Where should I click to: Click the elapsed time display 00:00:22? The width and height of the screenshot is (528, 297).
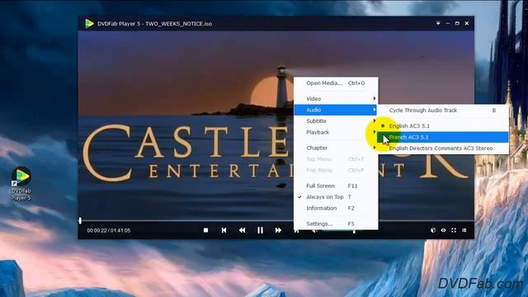[x=97, y=231]
